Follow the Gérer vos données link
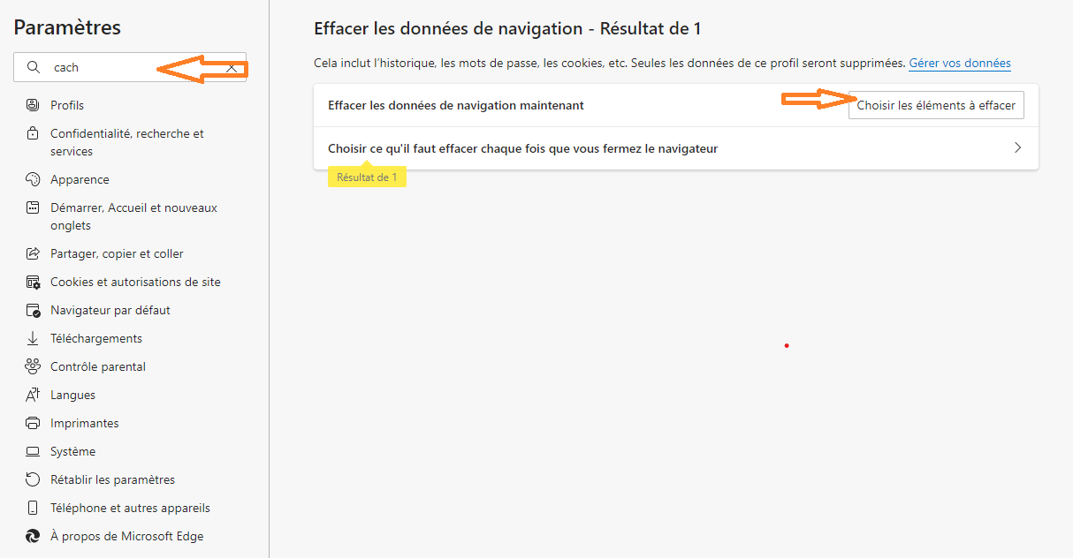 959,64
